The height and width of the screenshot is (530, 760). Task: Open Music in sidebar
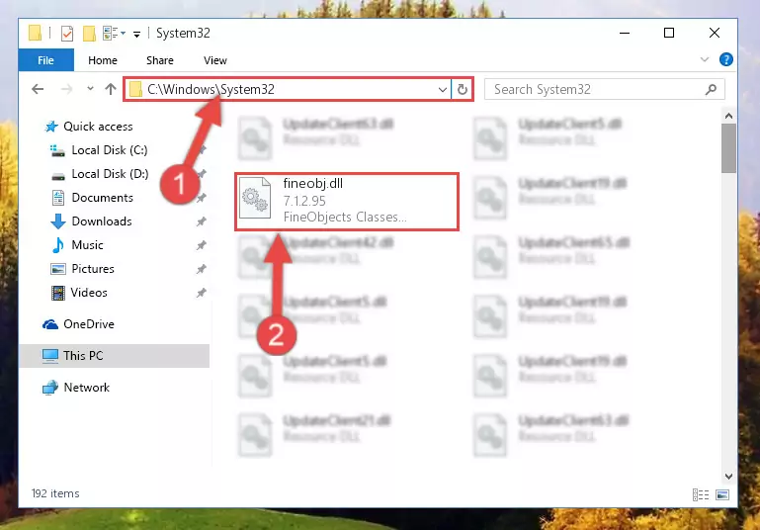click(x=87, y=245)
